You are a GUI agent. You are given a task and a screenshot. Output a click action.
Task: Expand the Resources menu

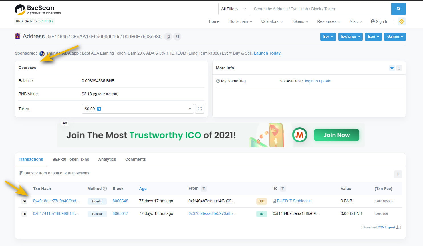tap(329, 21)
